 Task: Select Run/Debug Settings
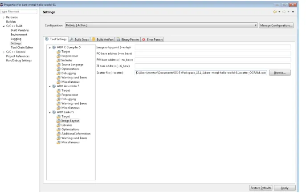click(19, 61)
